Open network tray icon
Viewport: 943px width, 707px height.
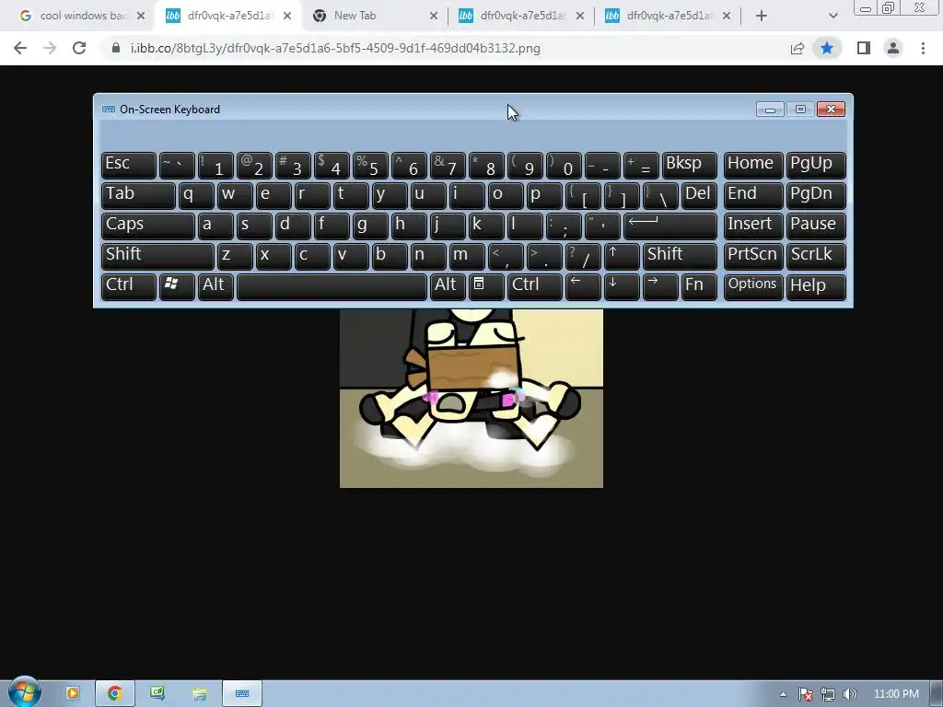828,694
